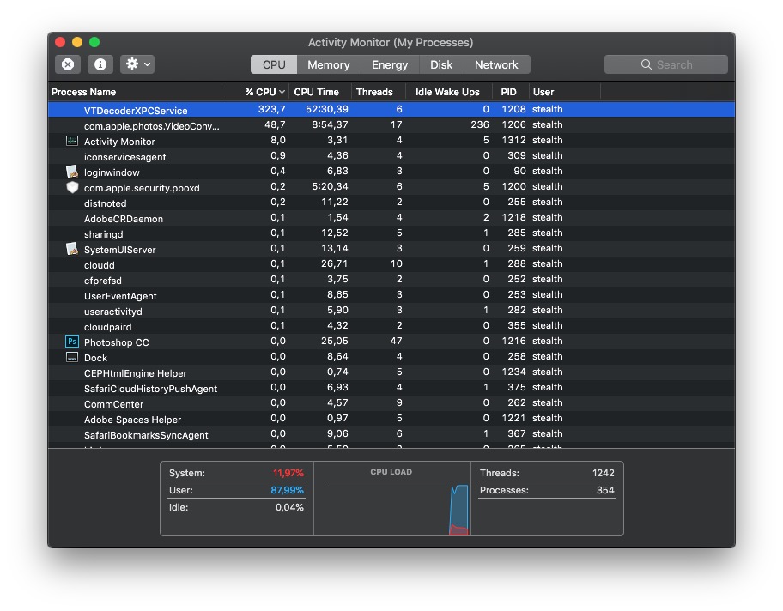Switch to the Energy tab
This screenshot has width=783, height=611.
click(x=390, y=64)
